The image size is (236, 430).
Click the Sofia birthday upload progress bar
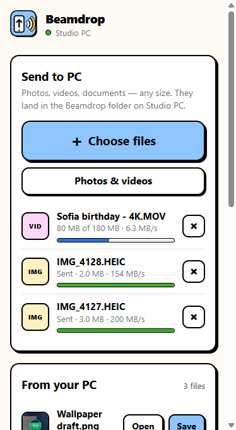click(x=115, y=240)
